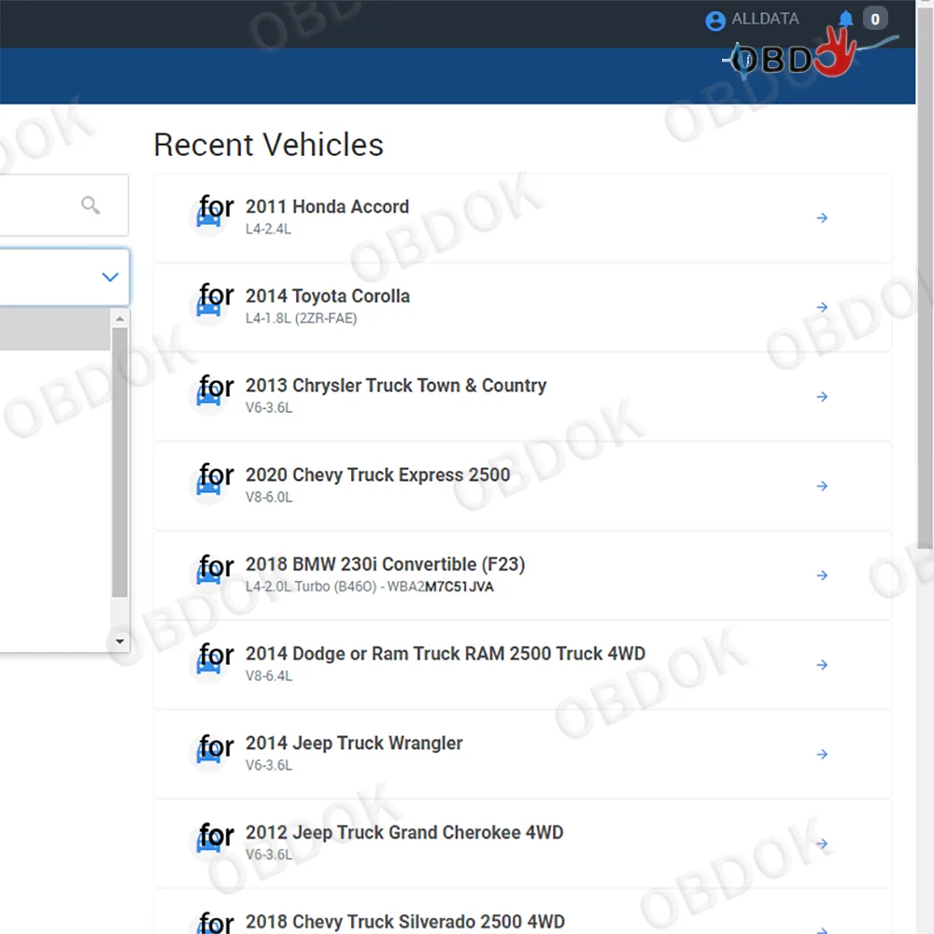Click engine text V8-6.0L under Chevy Express
934x934 pixels.
pos(269,497)
